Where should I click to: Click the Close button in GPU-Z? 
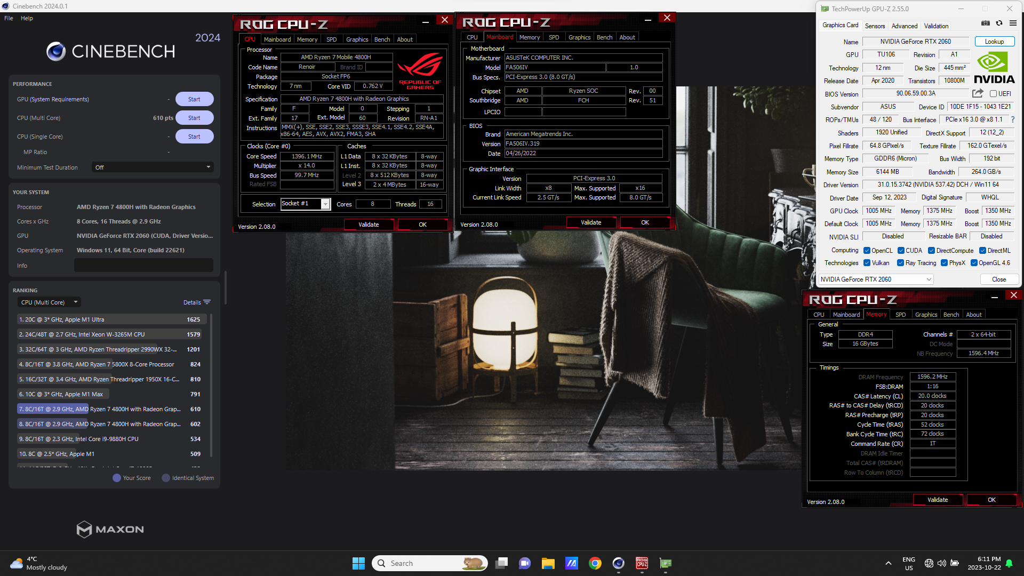tap(999, 279)
